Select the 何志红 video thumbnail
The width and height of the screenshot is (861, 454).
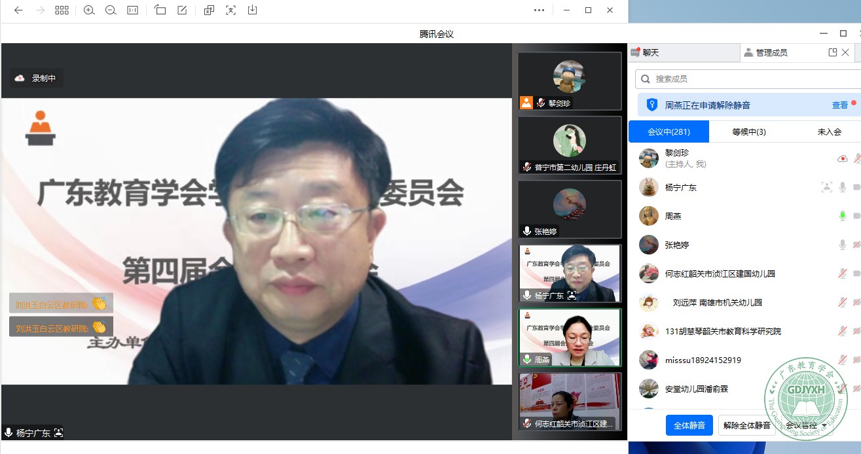tap(570, 402)
